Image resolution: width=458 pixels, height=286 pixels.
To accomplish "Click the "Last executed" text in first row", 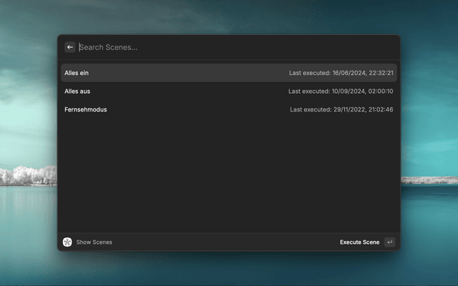I will 309,73.
